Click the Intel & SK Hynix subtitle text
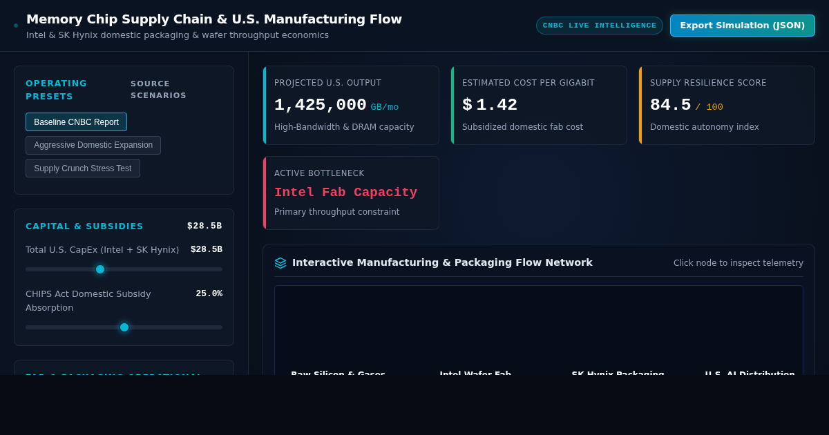This screenshot has width=829, height=435. click(x=178, y=35)
